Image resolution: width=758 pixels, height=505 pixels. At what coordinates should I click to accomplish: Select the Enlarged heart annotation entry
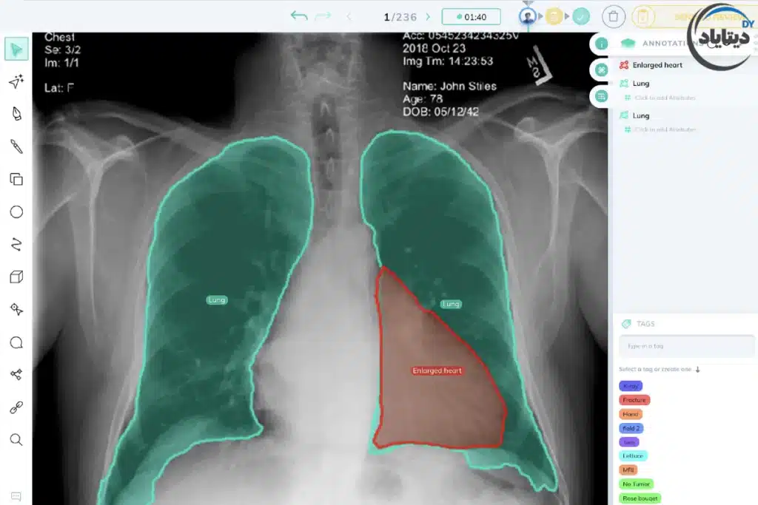click(657, 65)
